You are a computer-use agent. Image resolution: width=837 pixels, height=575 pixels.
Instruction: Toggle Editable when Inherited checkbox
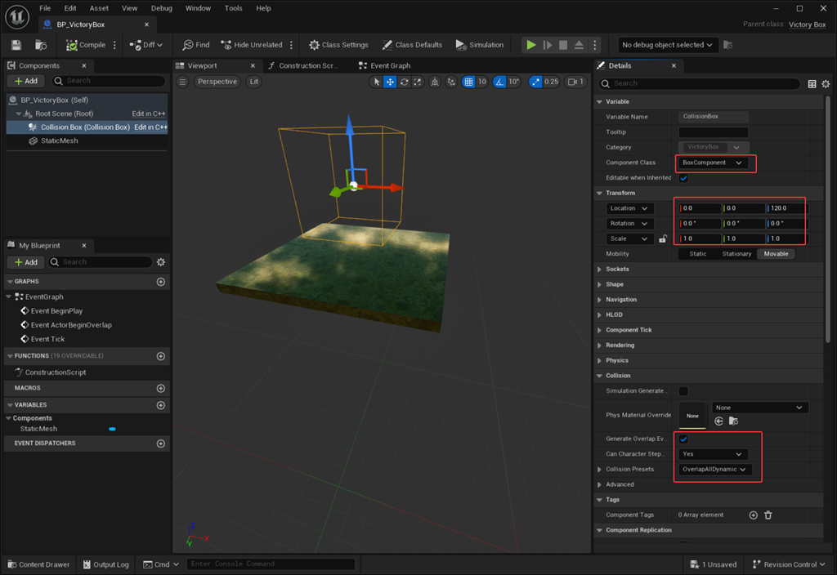pyautogui.click(x=683, y=178)
